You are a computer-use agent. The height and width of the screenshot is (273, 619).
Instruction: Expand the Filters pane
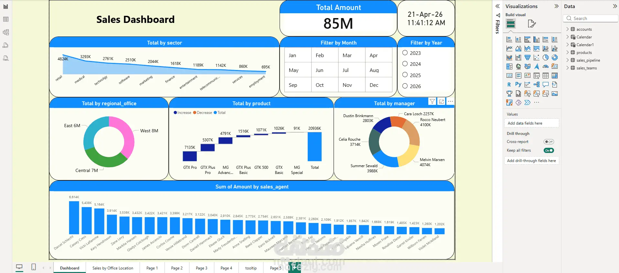click(498, 6)
